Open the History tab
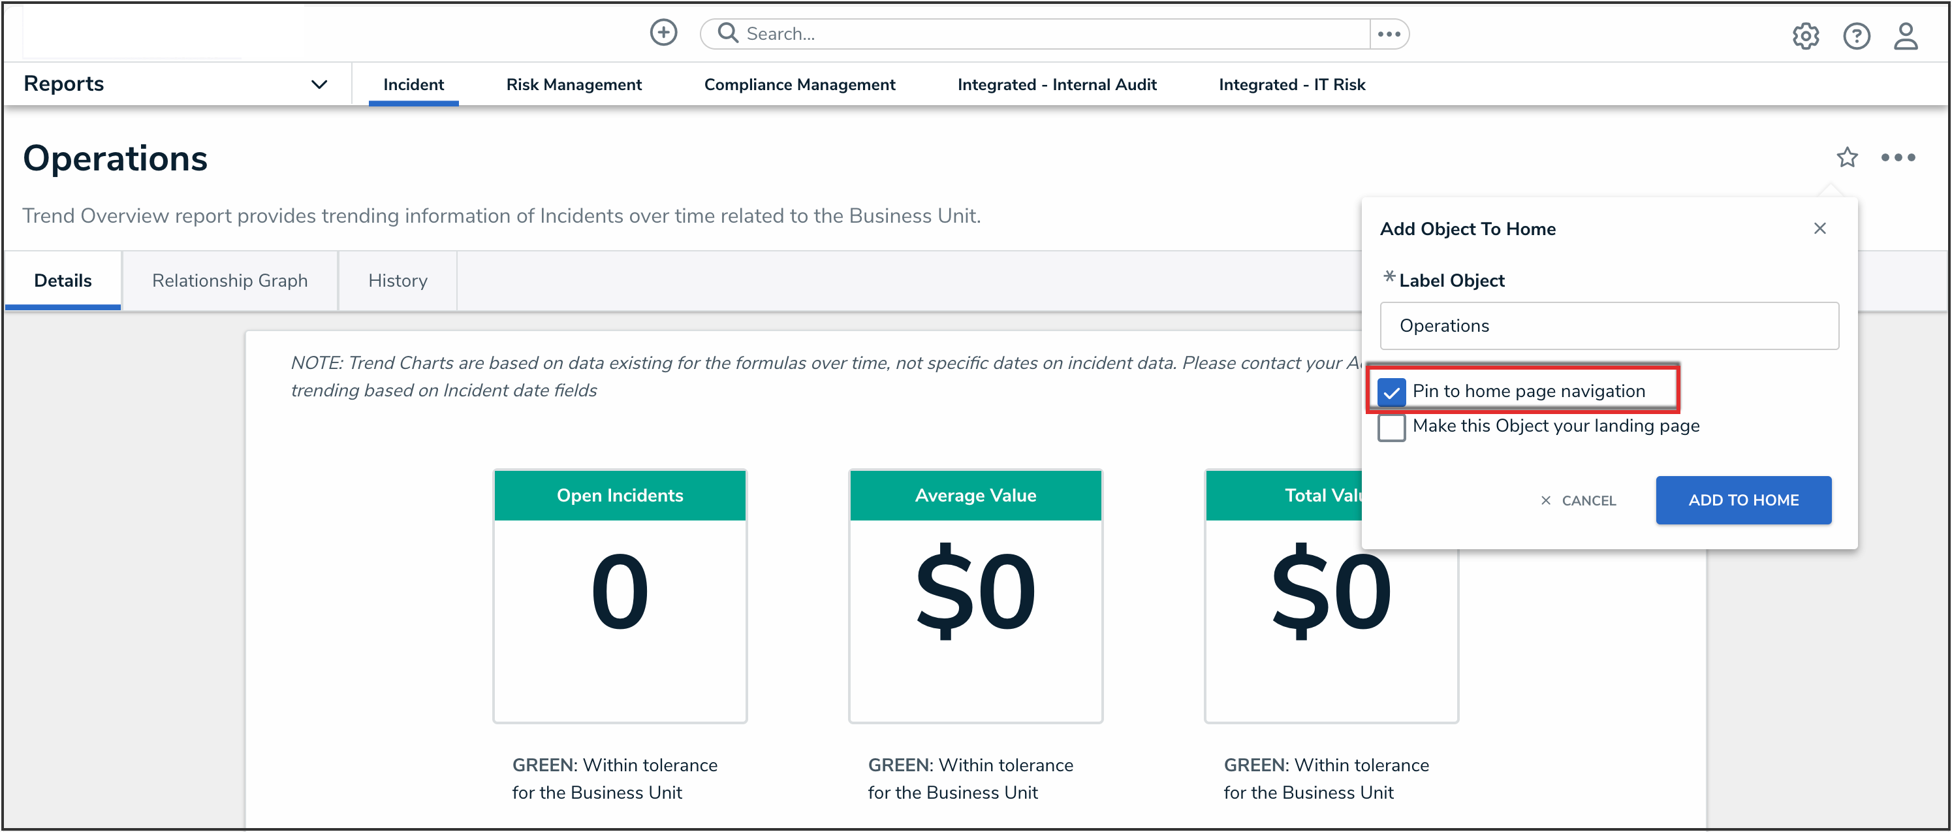The image size is (1952, 832). click(398, 281)
